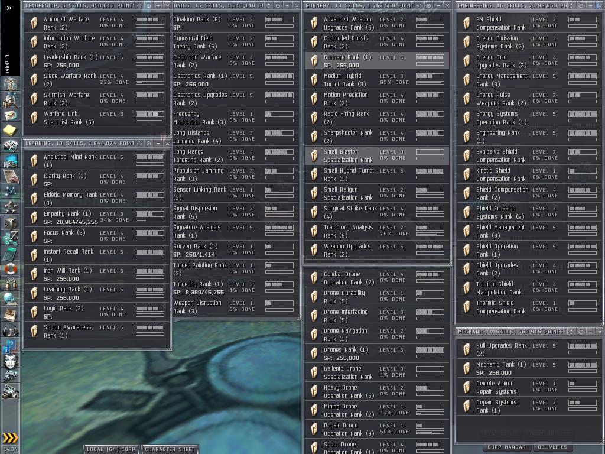Toggle pin on Learning window

[x=148, y=143]
